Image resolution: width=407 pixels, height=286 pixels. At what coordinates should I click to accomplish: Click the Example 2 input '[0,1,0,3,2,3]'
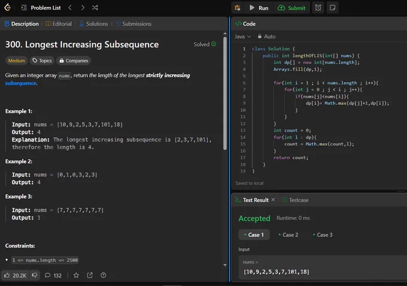(77, 174)
